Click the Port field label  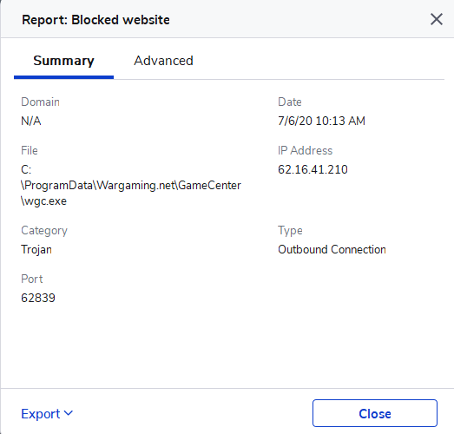[x=32, y=279]
